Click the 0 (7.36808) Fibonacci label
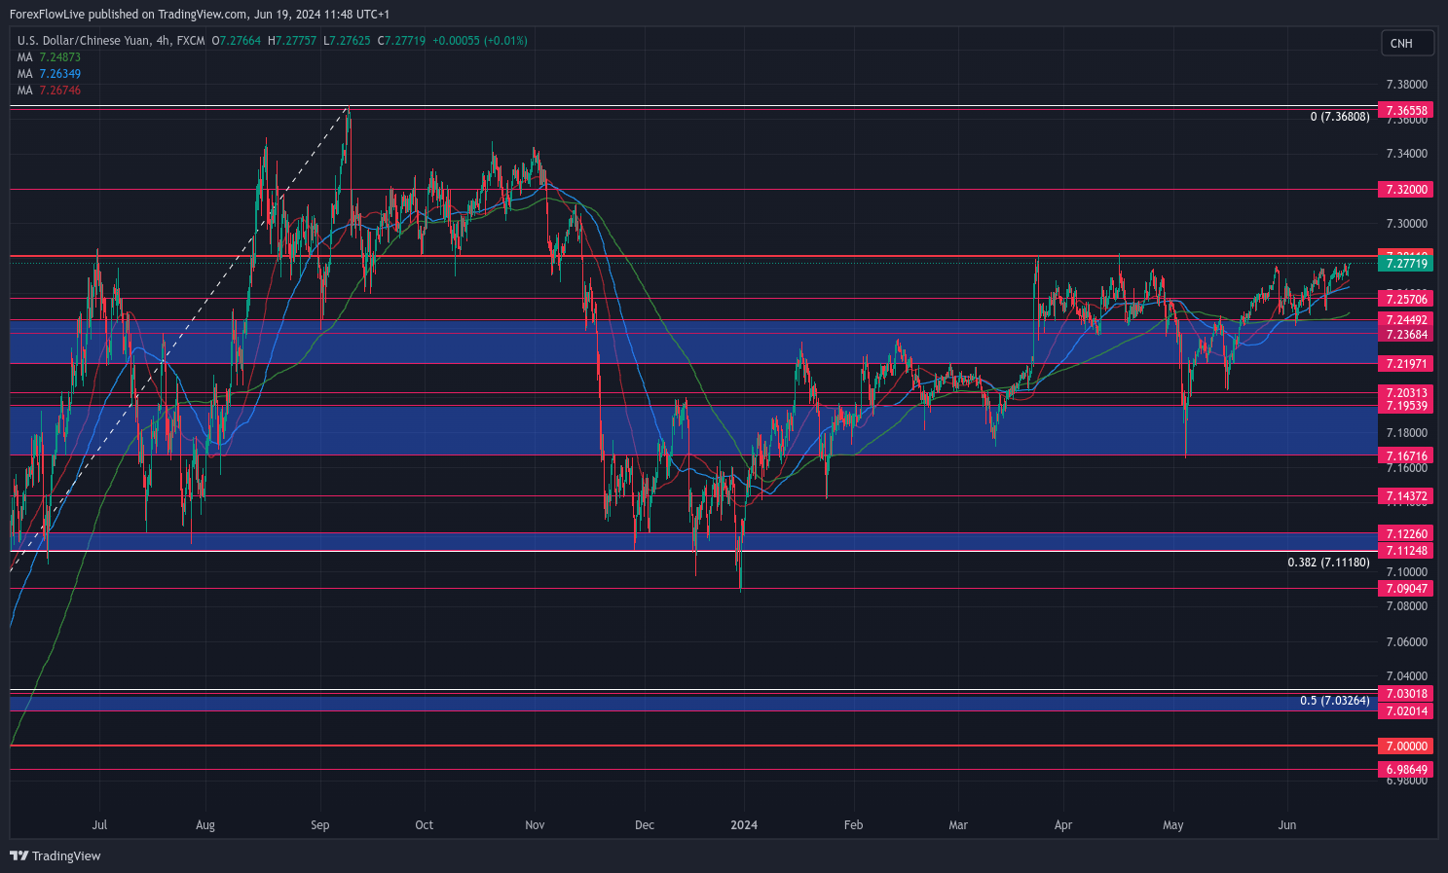 (1339, 117)
